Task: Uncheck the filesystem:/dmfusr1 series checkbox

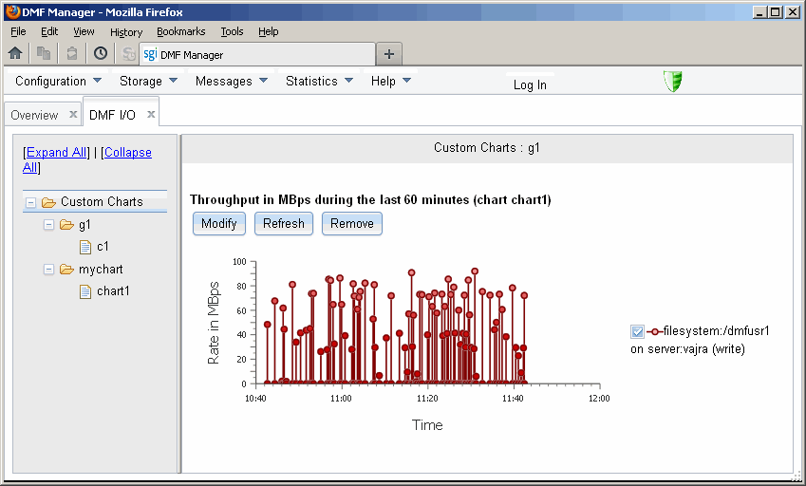Action: [637, 331]
